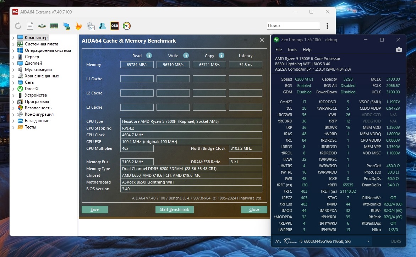Click the VSOC (SMU) value 1.1907V
The width and height of the screenshot is (416, 257).
393,102
